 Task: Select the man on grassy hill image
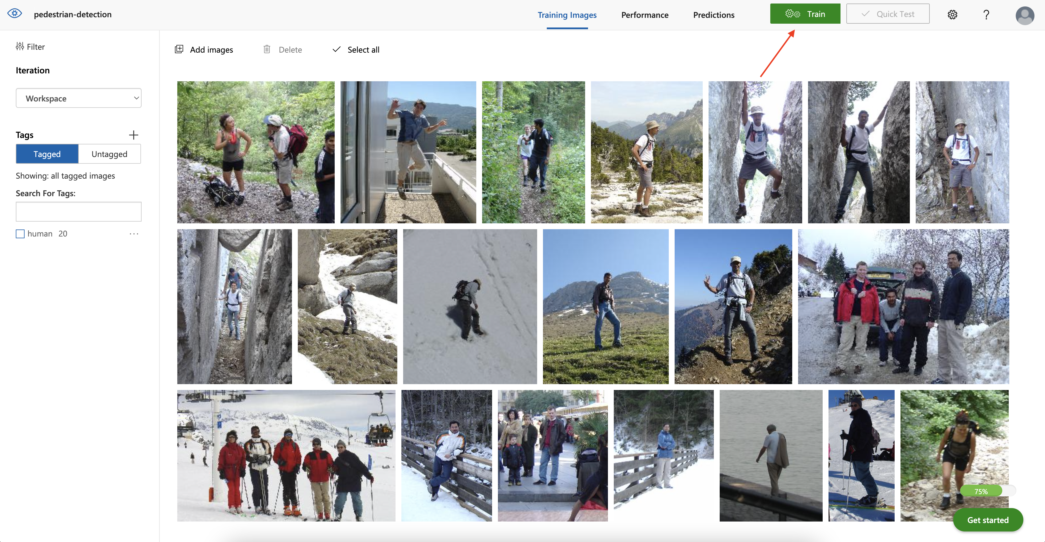coord(606,306)
